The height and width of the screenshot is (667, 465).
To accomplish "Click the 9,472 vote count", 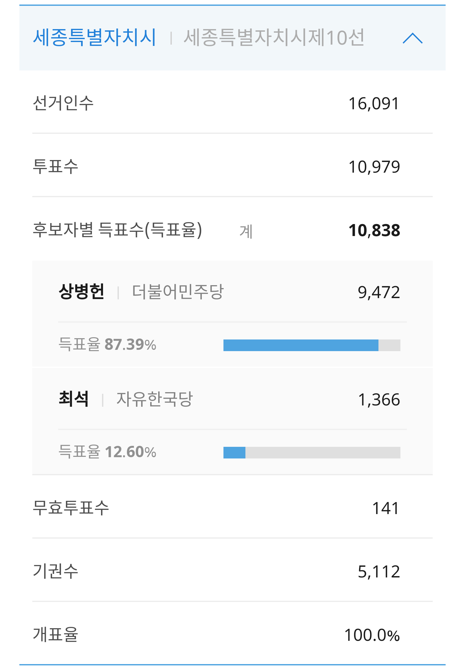I will tap(378, 292).
